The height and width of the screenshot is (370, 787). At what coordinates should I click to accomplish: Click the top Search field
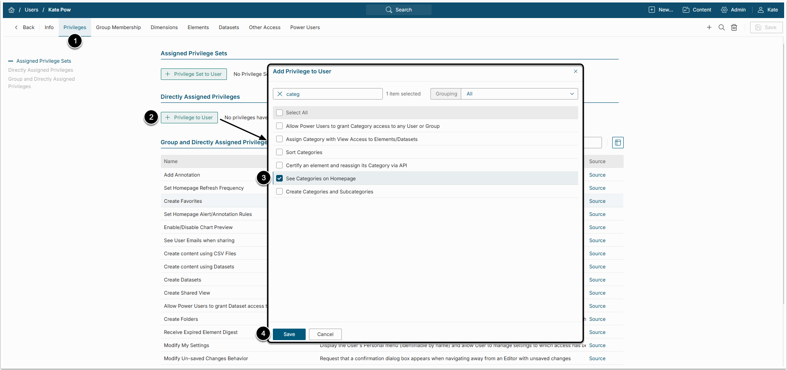[x=398, y=10]
